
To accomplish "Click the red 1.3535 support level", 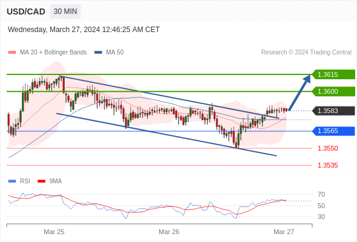I will (x=327, y=165).
